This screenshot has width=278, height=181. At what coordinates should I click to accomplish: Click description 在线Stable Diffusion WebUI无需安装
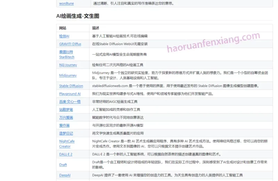click(120, 44)
